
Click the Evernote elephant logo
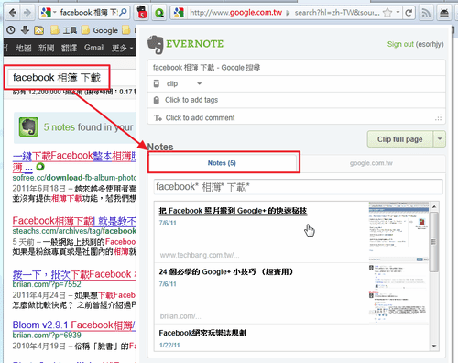[x=155, y=44]
